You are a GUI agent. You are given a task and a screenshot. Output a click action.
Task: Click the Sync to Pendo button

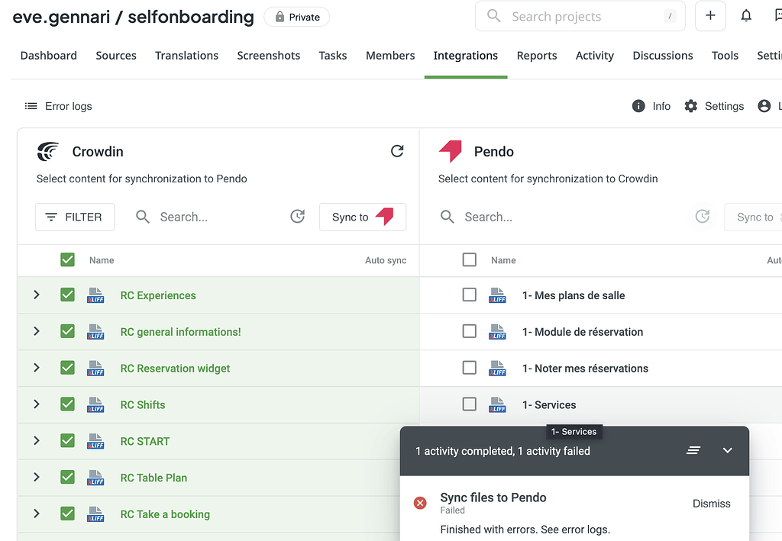click(x=363, y=217)
